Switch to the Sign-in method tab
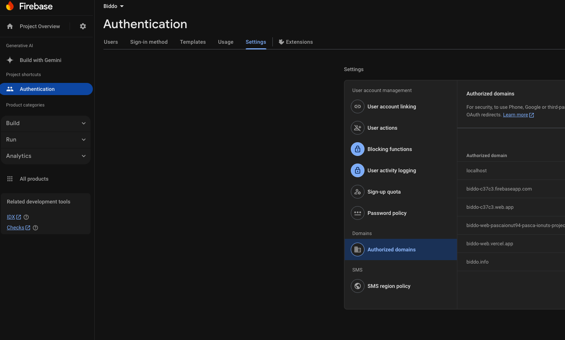This screenshot has height=340, width=565. click(x=149, y=42)
